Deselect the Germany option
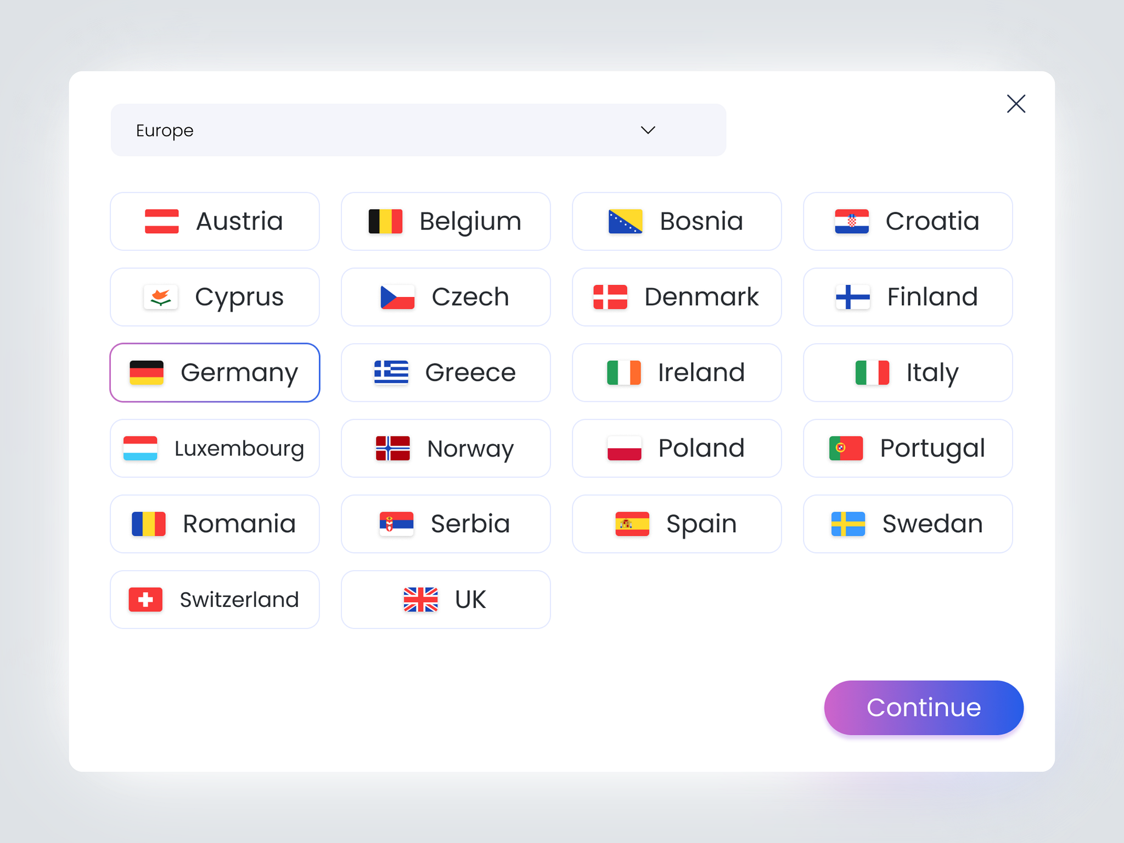 point(215,372)
